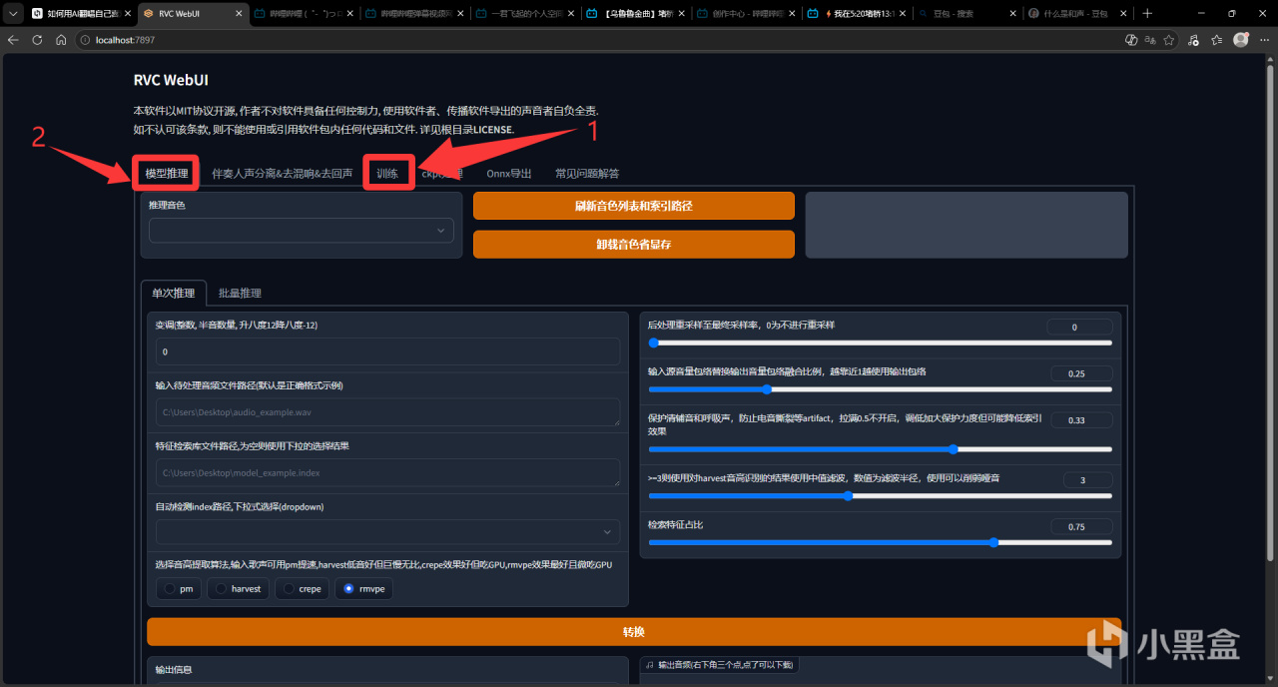Click the RVC WebUI page heading

(x=171, y=80)
